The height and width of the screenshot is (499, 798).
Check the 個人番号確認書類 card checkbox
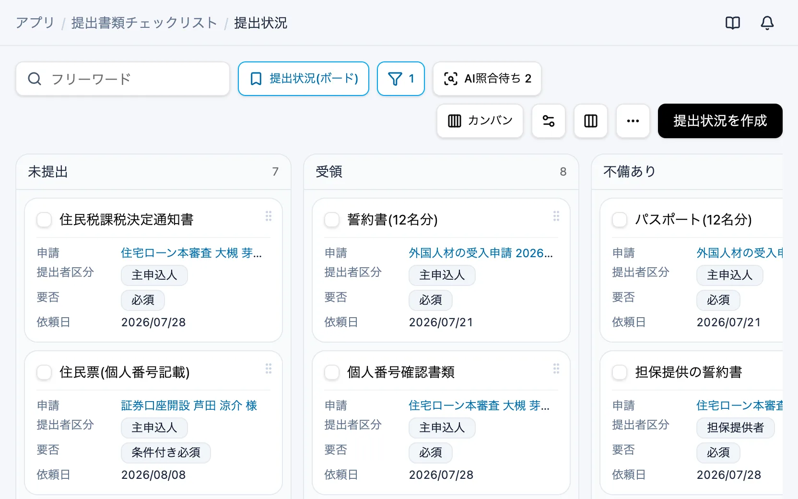[332, 372]
